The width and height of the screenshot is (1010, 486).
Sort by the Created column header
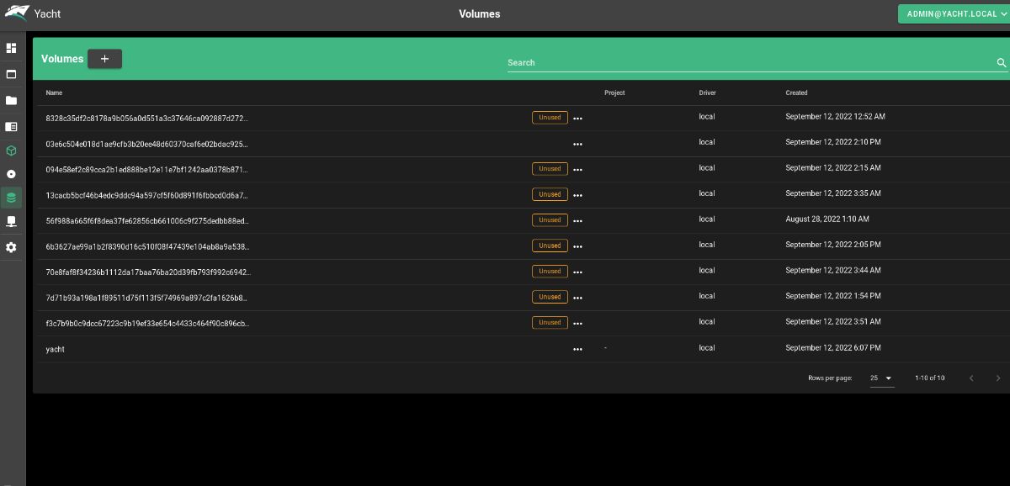pos(795,92)
